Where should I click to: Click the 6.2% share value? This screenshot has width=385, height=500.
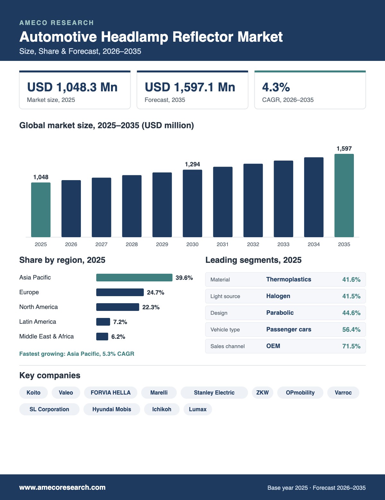point(118,337)
